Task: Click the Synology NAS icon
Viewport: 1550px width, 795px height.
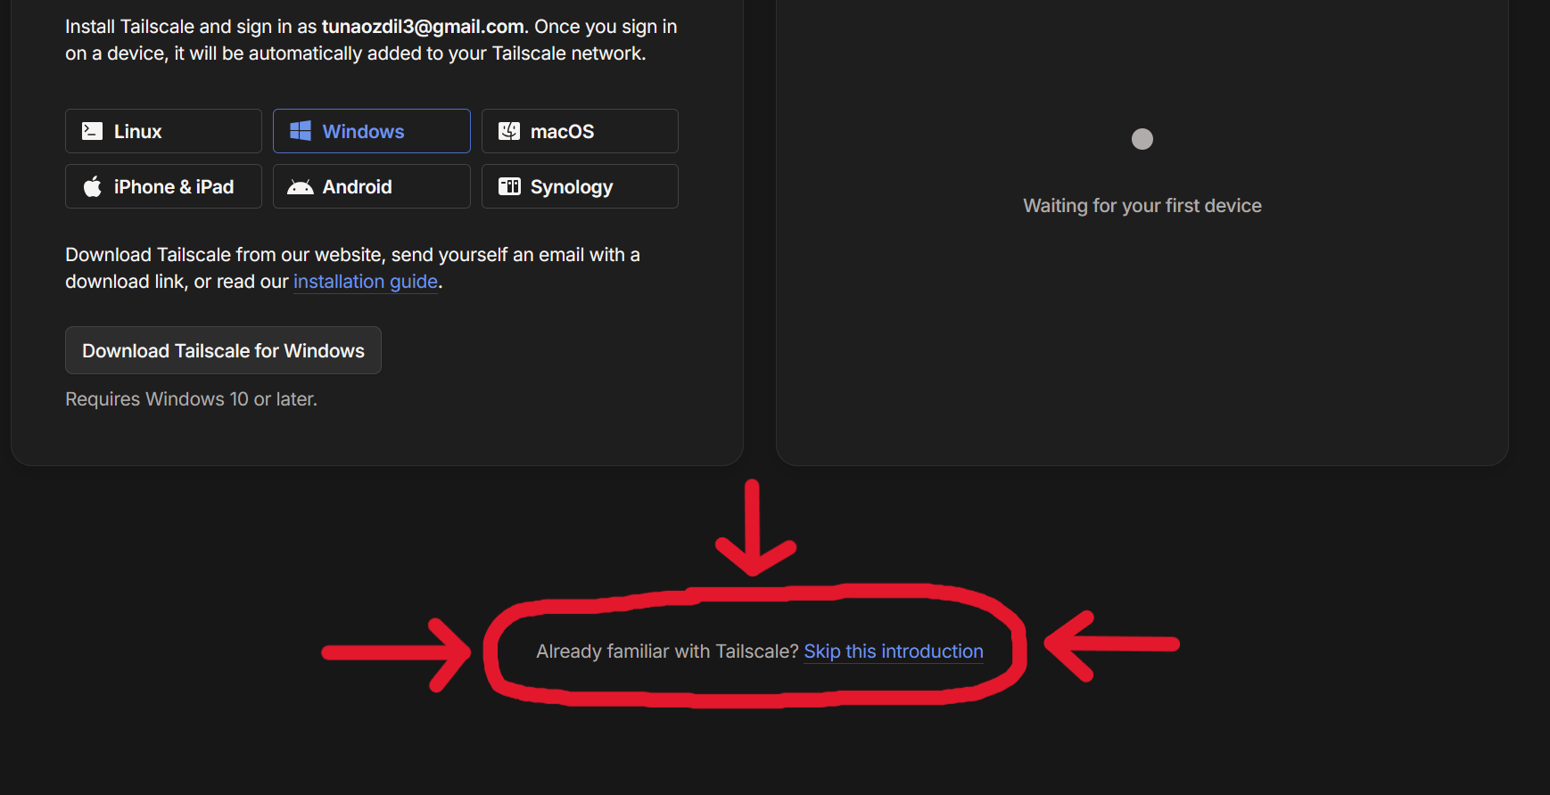Action: click(509, 186)
